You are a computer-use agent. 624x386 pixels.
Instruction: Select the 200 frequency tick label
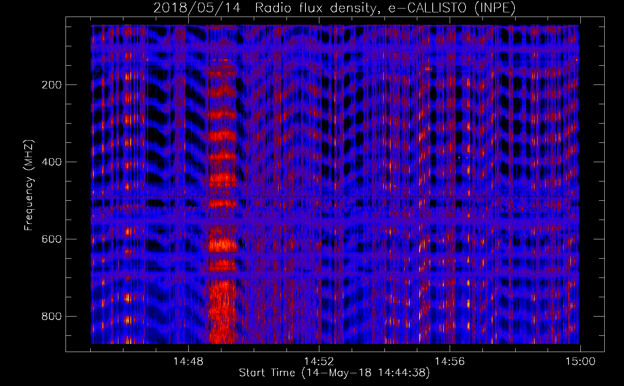[52, 85]
